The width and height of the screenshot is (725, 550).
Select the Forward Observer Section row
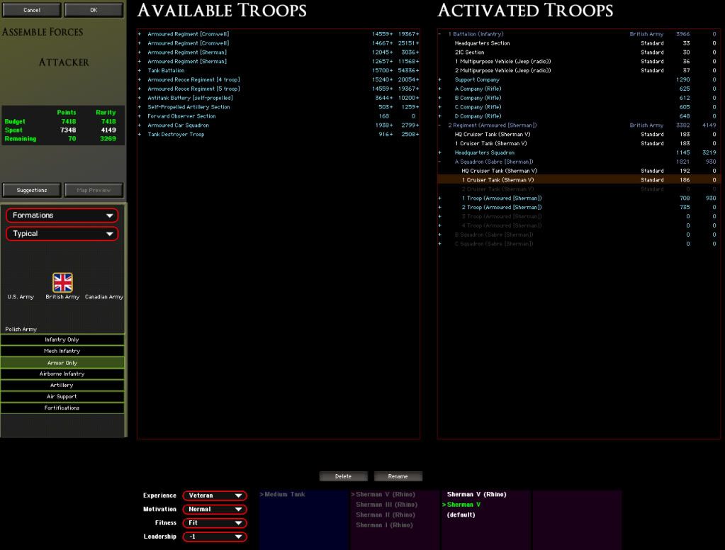coord(181,116)
